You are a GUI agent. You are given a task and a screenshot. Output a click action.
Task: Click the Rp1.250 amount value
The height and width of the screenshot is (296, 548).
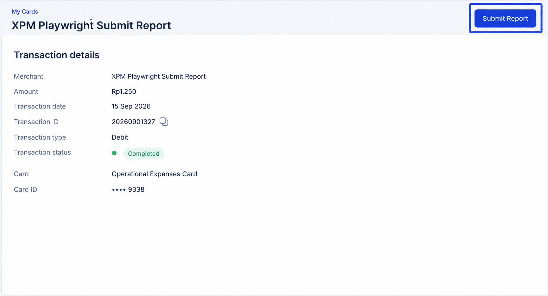pyautogui.click(x=124, y=91)
